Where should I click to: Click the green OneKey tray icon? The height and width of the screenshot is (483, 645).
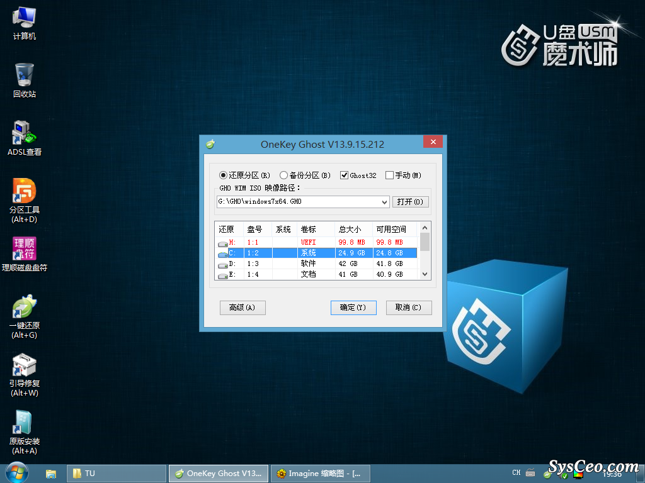(547, 475)
